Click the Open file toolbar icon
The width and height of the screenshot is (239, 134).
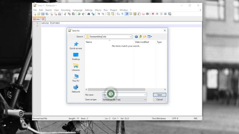click(38, 14)
